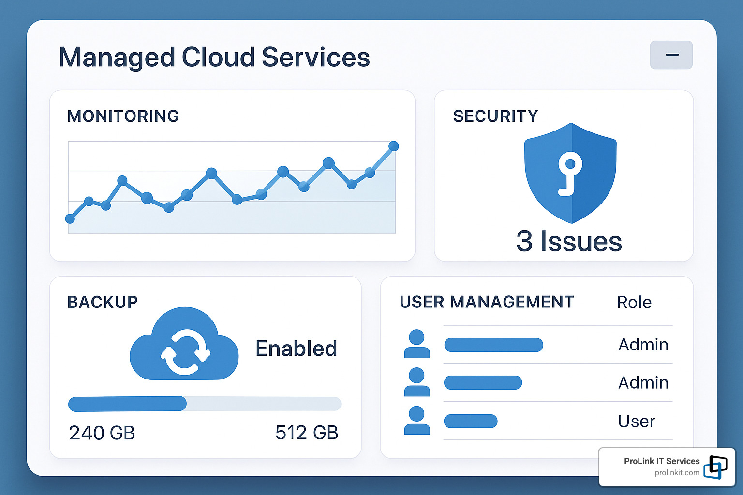Open the "3 Issues" security status
This screenshot has width=743, height=495.
569,241
